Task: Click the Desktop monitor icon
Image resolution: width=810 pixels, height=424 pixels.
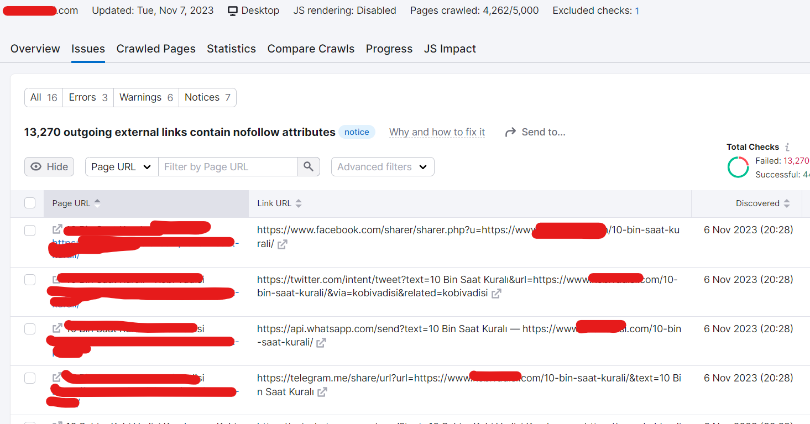Action: point(233,11)
